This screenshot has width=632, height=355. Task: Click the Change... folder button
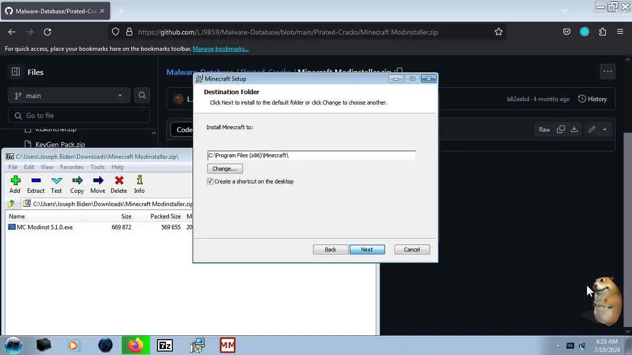[225, 169]
